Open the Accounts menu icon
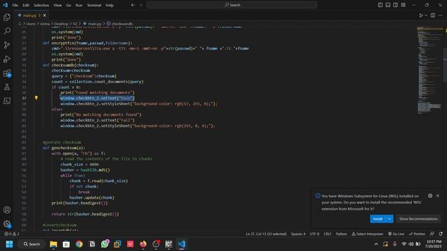447x251 pixels. pyautogui.click(x=7, y=210)
